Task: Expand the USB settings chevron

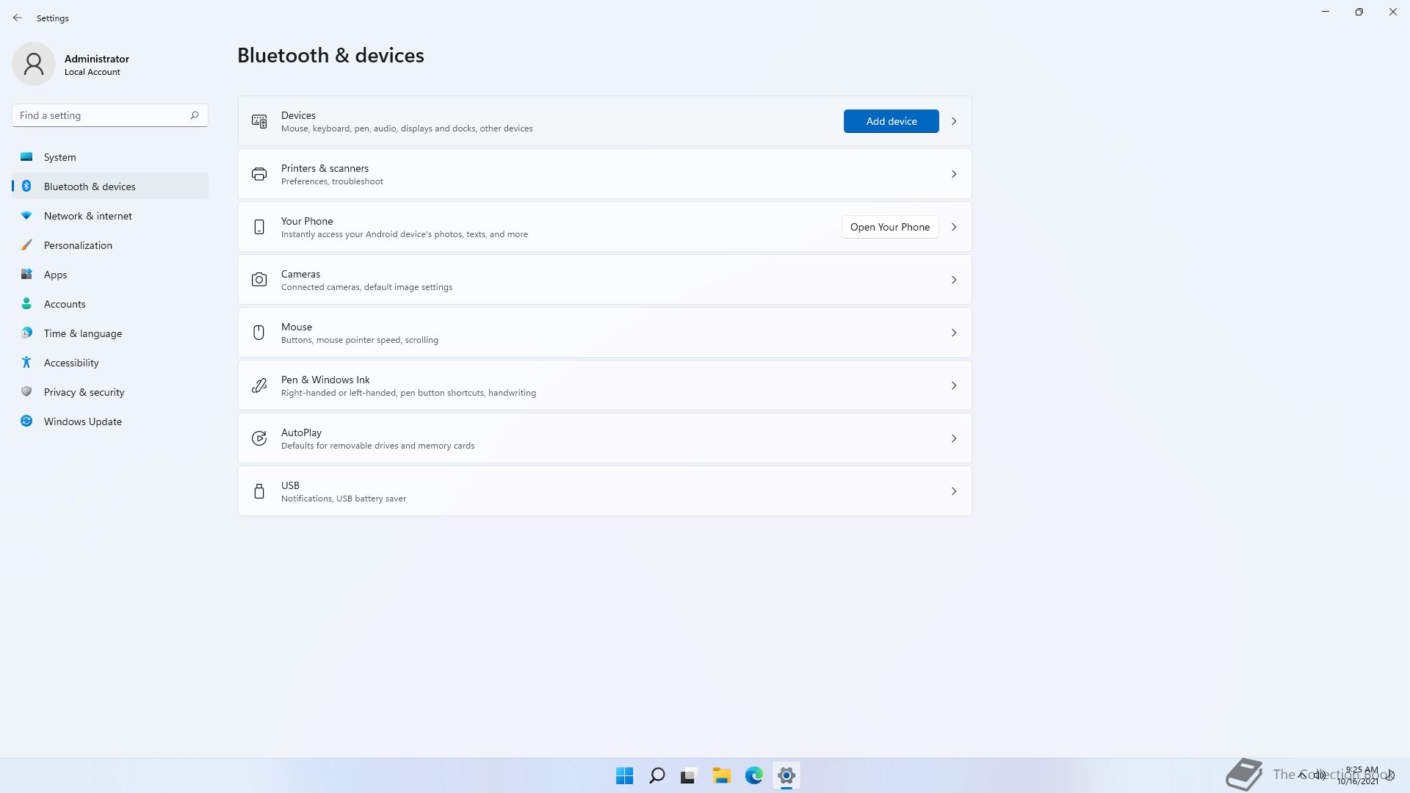Action: [954, 491]
